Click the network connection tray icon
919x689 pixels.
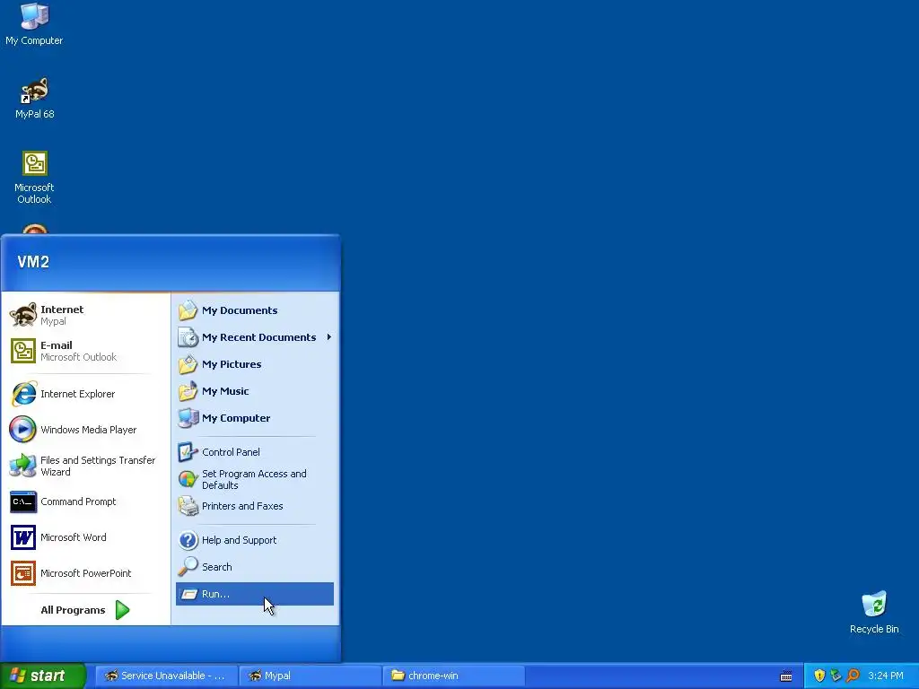point(836,676)
